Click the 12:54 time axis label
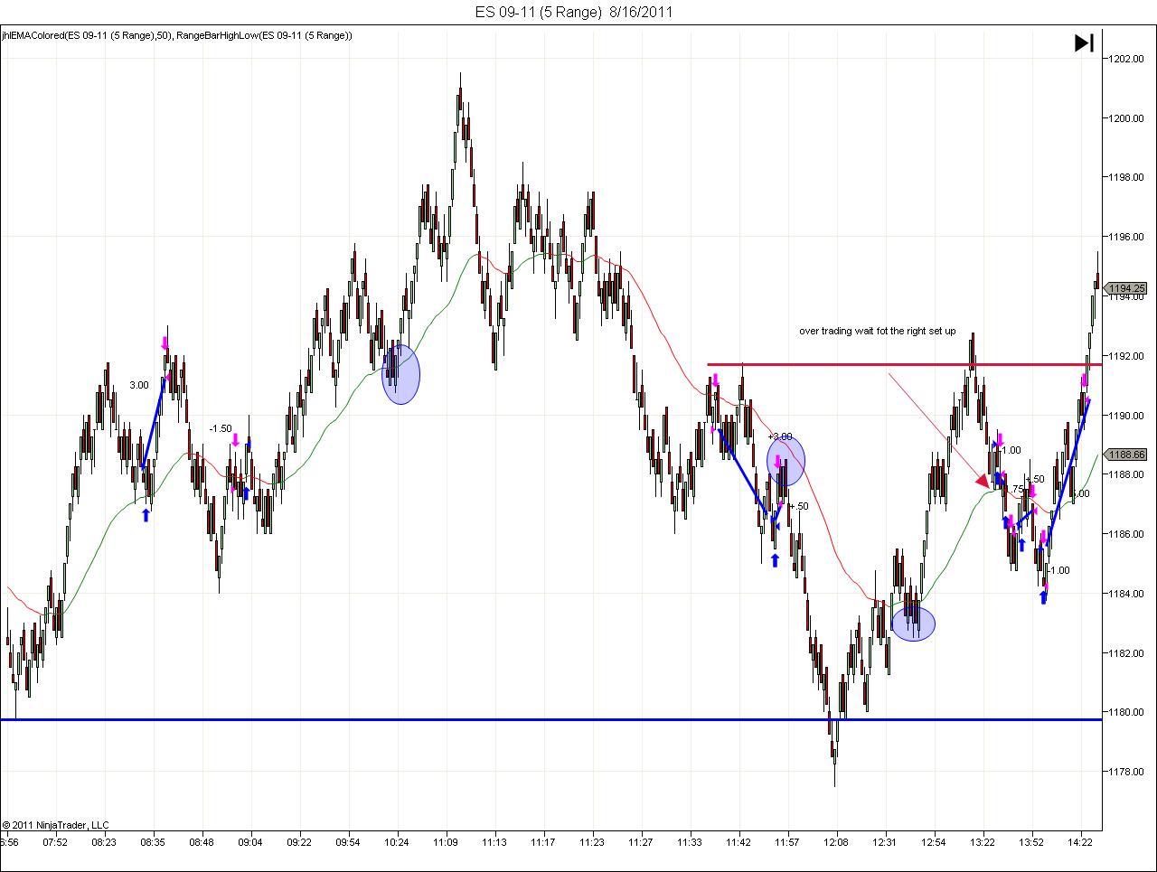The width and height of the screenshot is (1157, 872). [x=935, y=842]
